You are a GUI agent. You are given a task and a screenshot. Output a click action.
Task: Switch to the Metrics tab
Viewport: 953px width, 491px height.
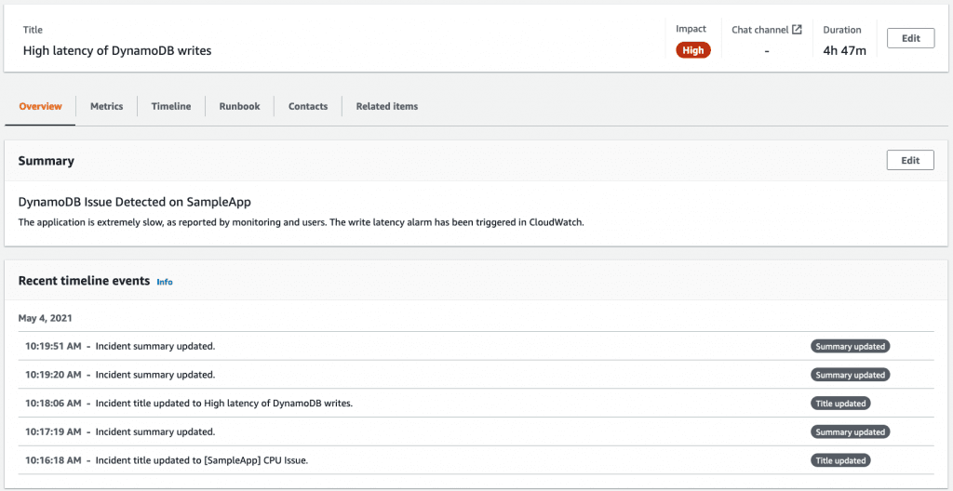click(x=107, y=106)
